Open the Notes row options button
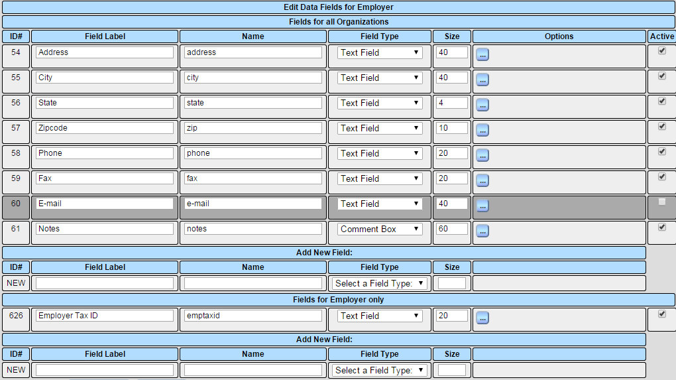 482,231
